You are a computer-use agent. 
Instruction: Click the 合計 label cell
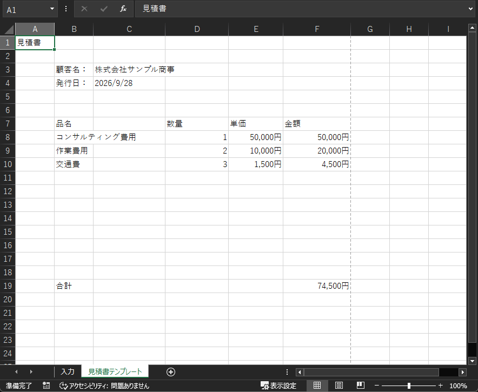74,286
